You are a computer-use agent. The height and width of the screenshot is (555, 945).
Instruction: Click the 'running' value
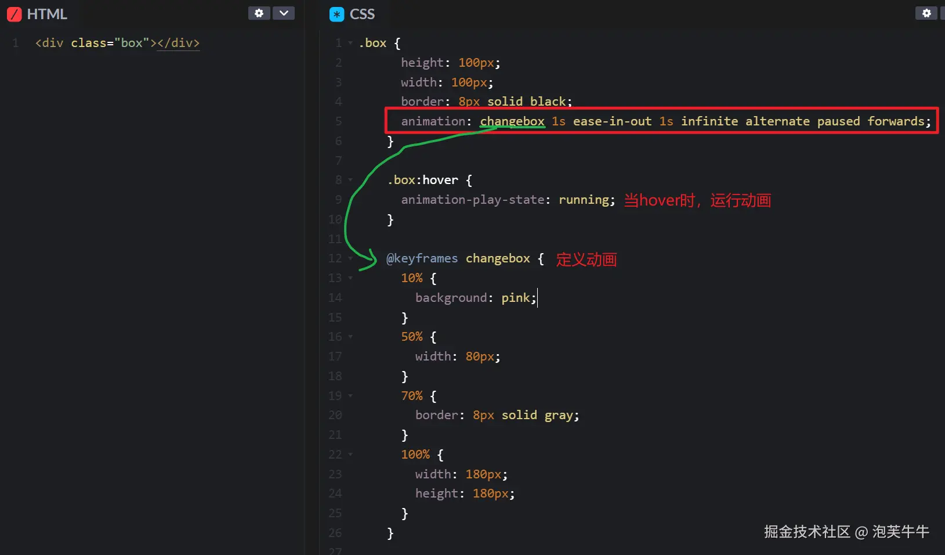584,200
